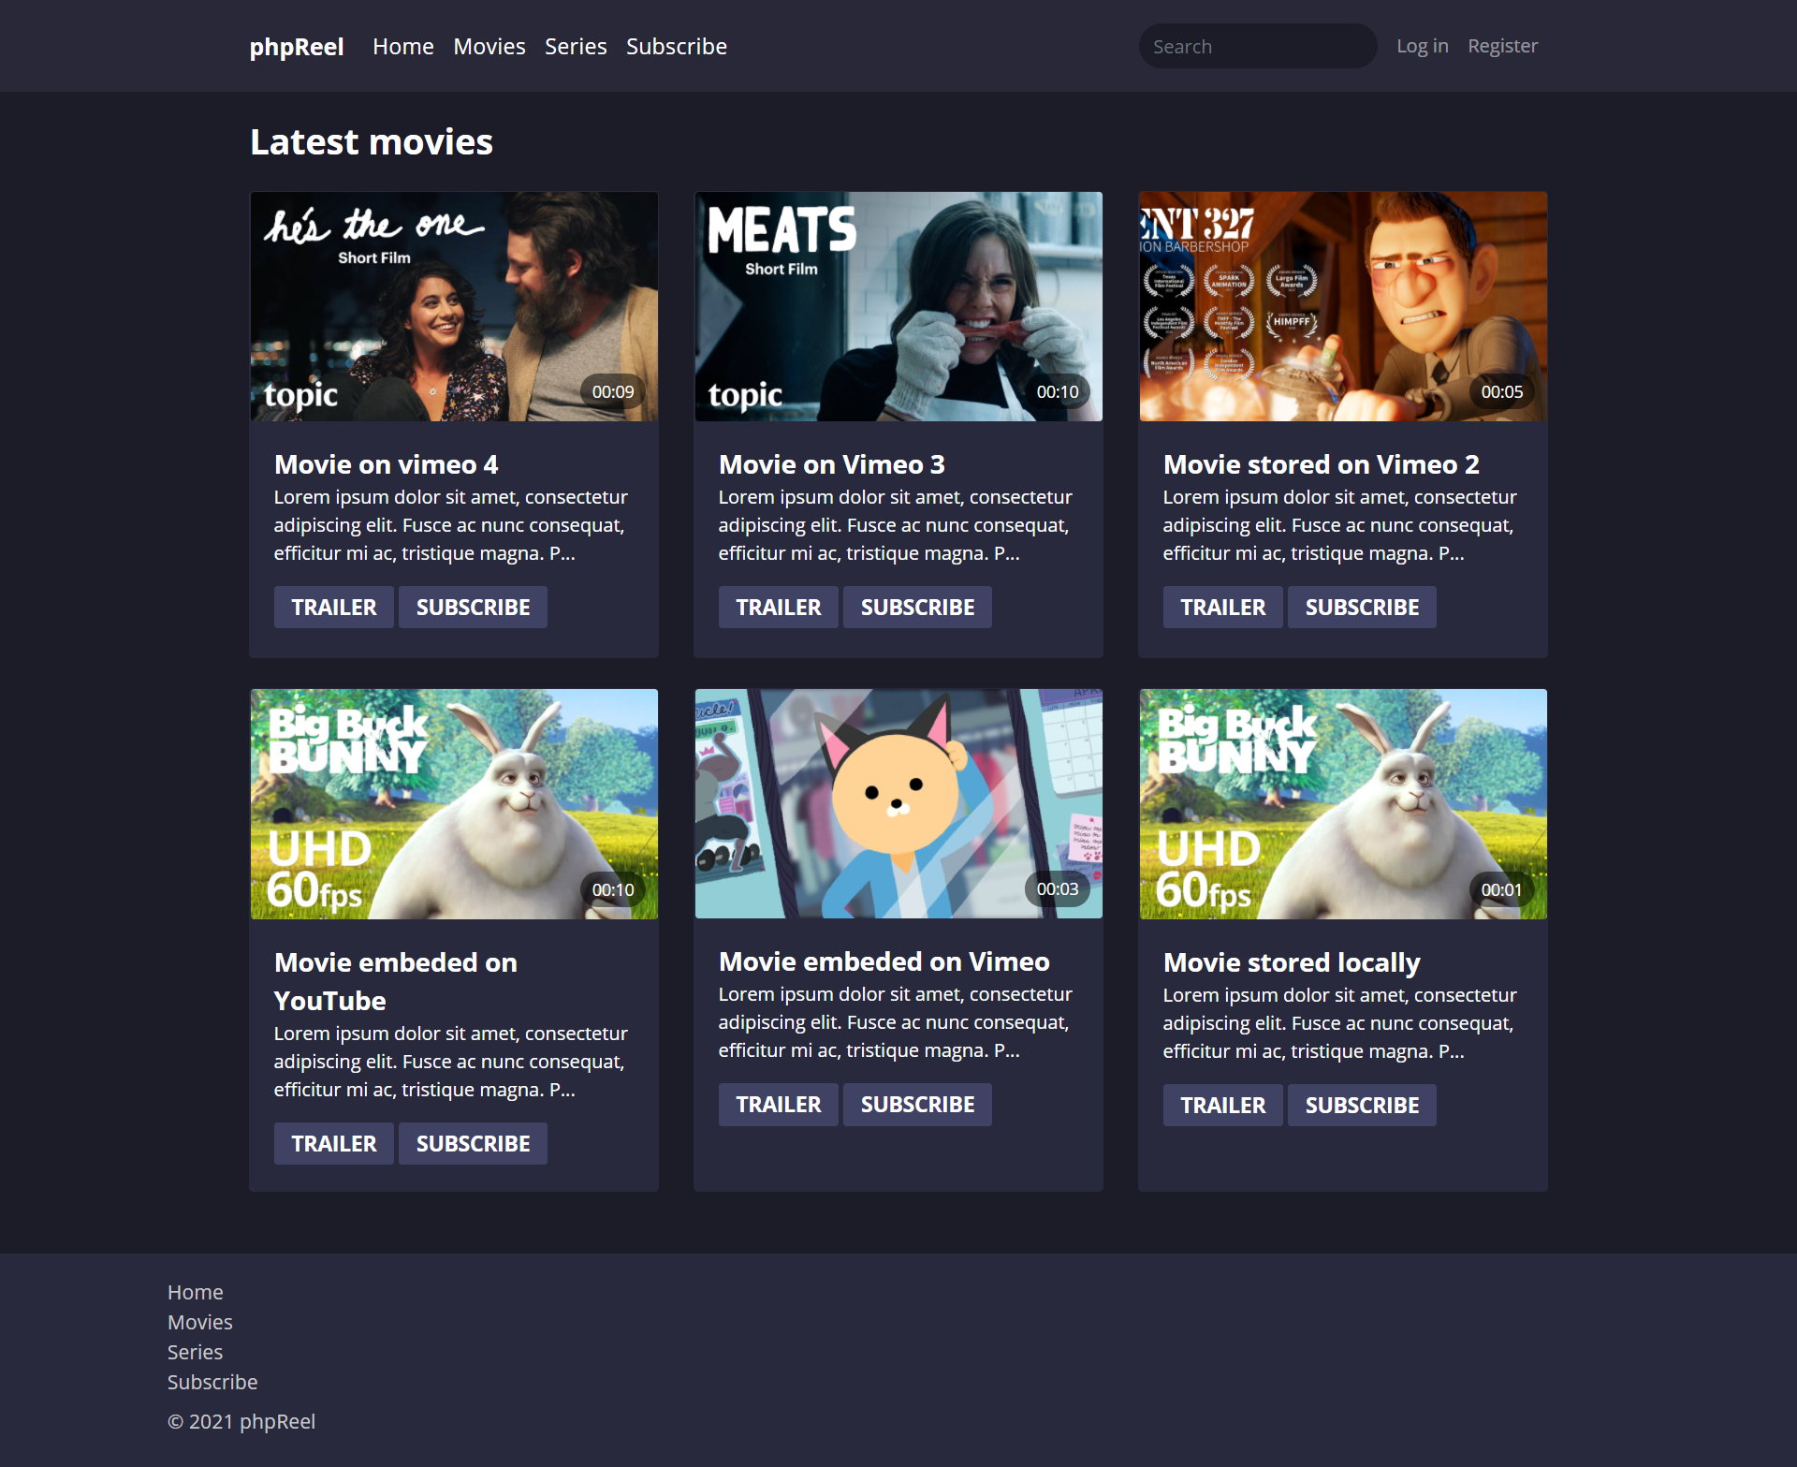
Task: Click the phpReel brand logo
Action: tap(296, 47)
